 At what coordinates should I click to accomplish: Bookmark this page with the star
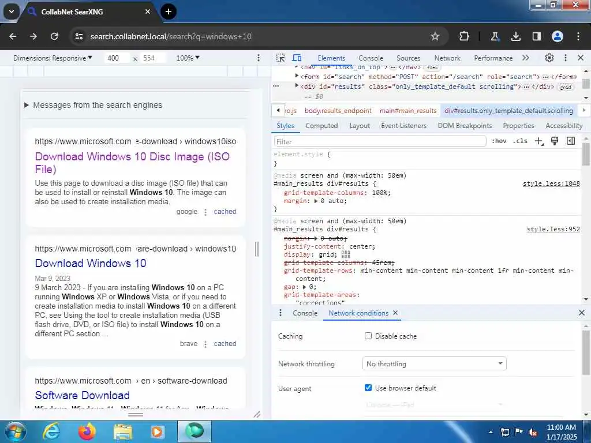[x=435, y=36]
